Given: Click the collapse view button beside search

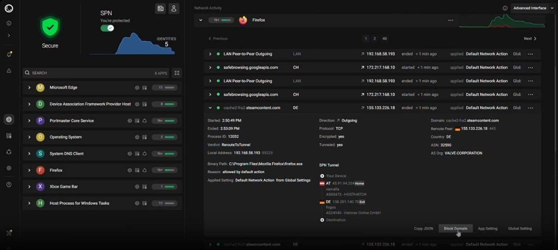Looking at the screenshot, I should coord(177,73).
